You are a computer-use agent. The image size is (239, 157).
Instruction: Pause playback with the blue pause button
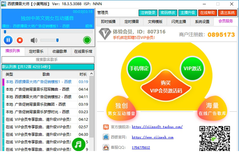click(x=8, y=40)
